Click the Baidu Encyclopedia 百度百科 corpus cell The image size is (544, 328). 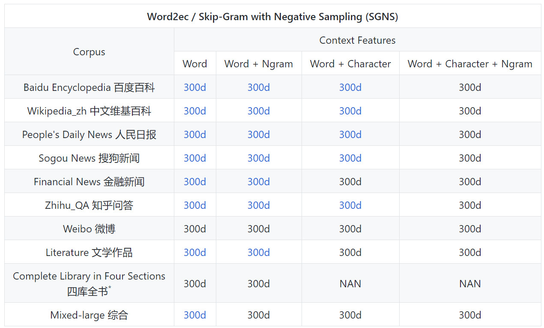tap(89, 87)
